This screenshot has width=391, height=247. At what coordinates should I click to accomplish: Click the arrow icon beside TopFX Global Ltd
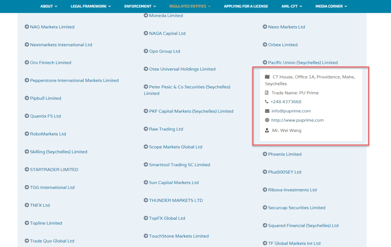[146, 218]
